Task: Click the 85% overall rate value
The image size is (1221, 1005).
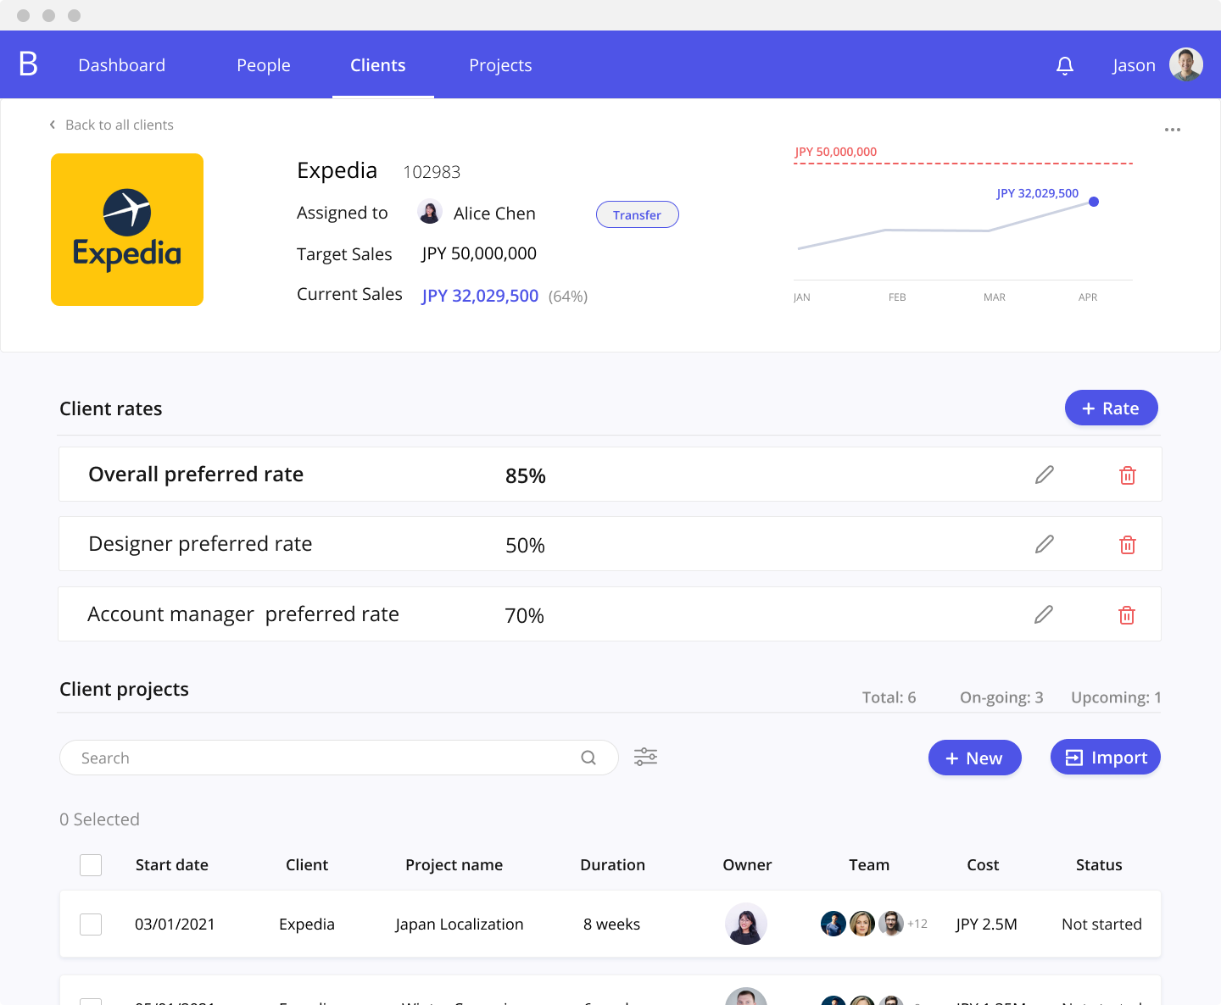Action: (526, 476)
